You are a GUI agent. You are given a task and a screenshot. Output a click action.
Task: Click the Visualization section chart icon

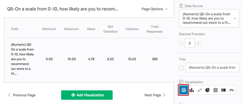coord(181,82)
